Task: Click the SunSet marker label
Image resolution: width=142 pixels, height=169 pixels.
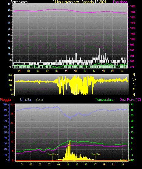Action: [96, 154]
